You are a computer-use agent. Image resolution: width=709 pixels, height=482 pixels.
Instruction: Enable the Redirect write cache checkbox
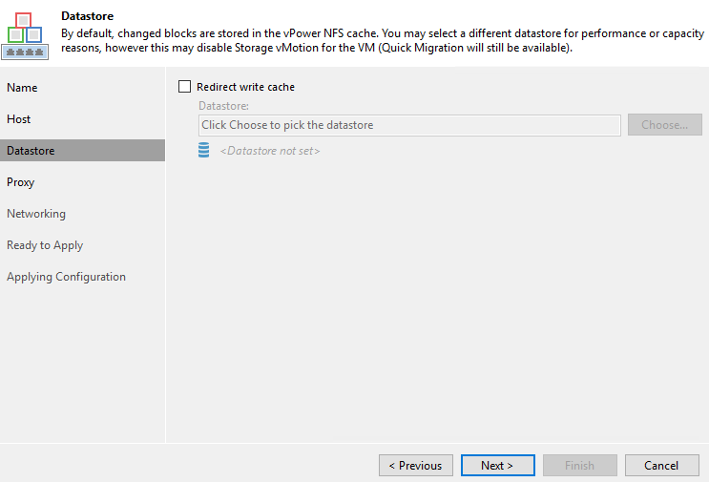point(184,86)
